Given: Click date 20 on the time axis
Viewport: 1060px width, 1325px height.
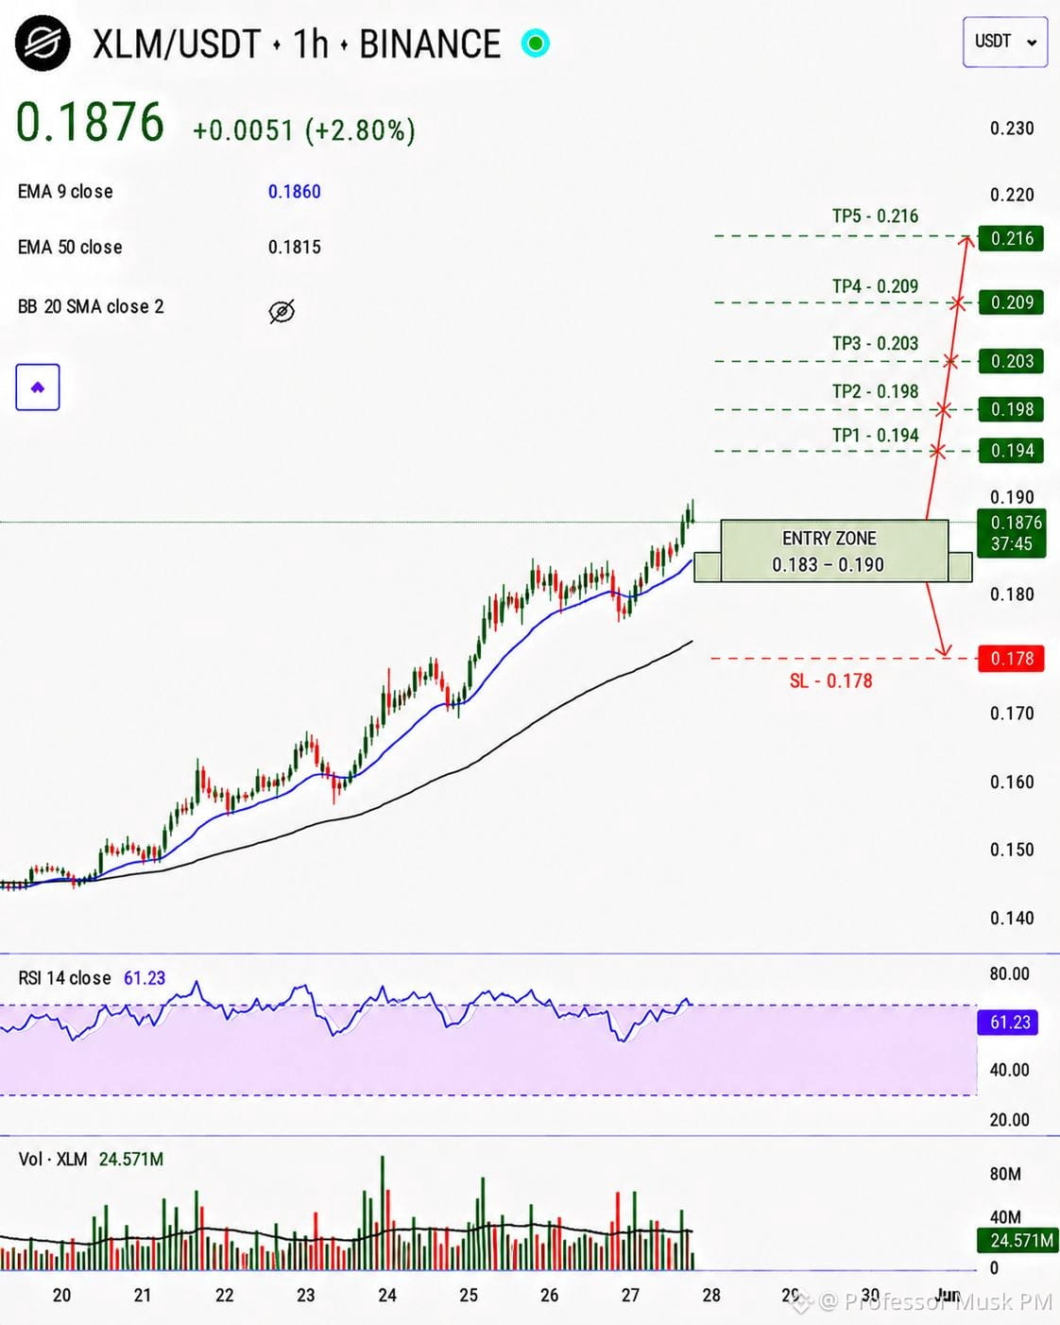Looking at the screenshot, I should (61, 1295).
